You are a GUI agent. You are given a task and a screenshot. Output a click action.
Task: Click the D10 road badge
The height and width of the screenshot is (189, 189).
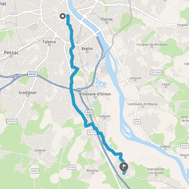[137, 122]
